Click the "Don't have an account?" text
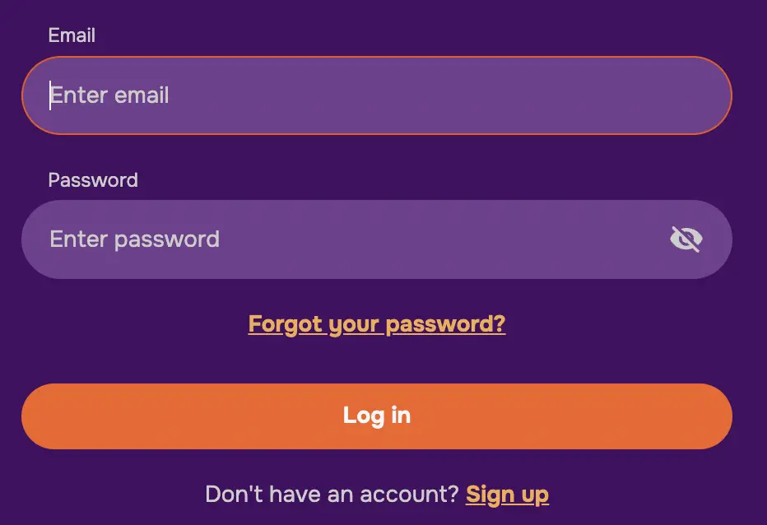This screenshot has height=525, width=767. [332, 495]
